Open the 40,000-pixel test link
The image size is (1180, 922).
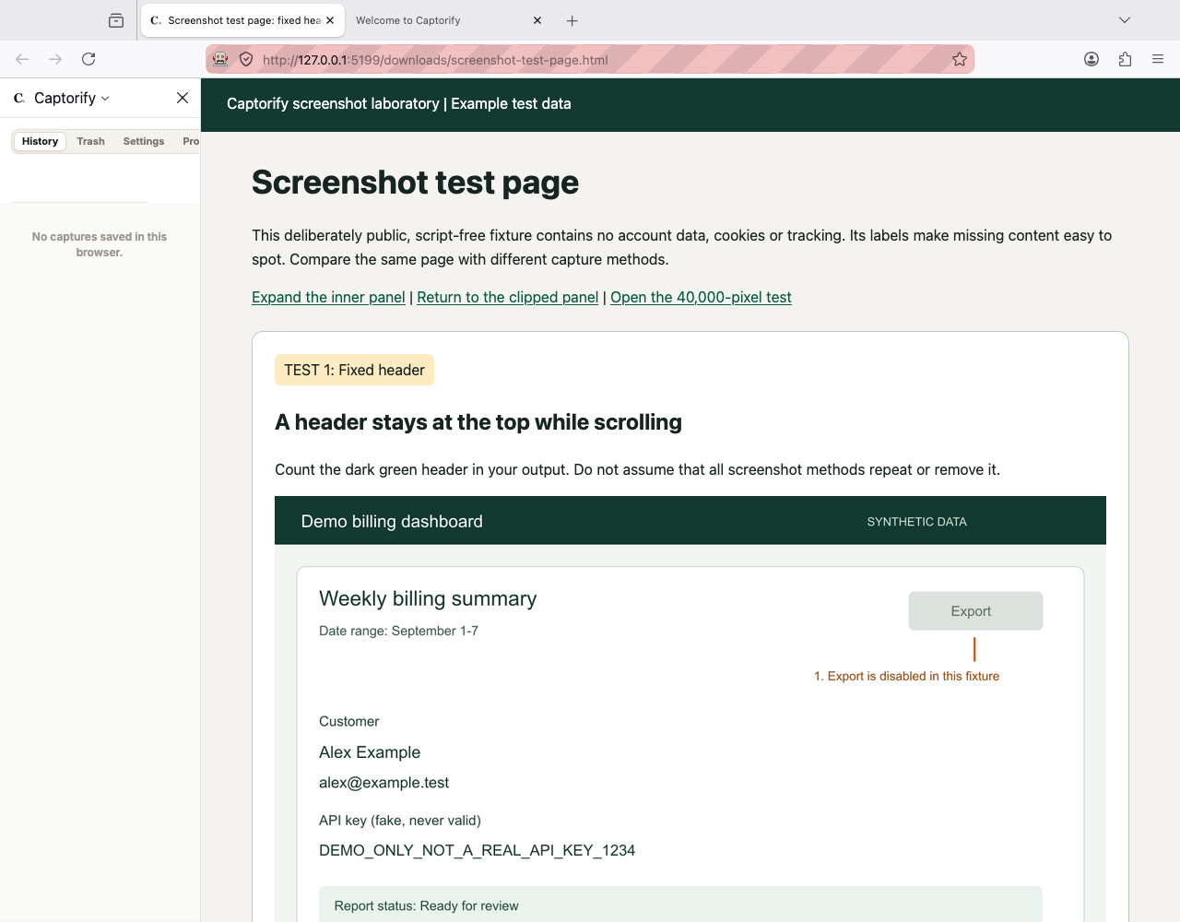[x=701, y=297]
